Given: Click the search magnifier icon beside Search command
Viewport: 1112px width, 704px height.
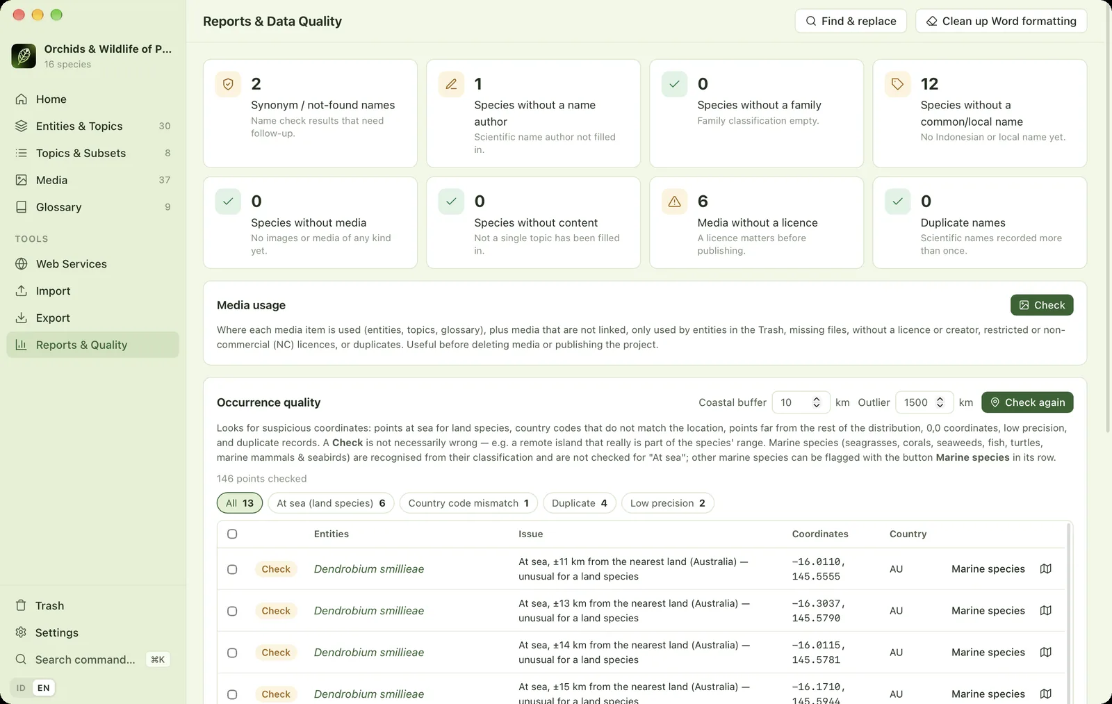Looking at the screenshot, I should (21, 660).
